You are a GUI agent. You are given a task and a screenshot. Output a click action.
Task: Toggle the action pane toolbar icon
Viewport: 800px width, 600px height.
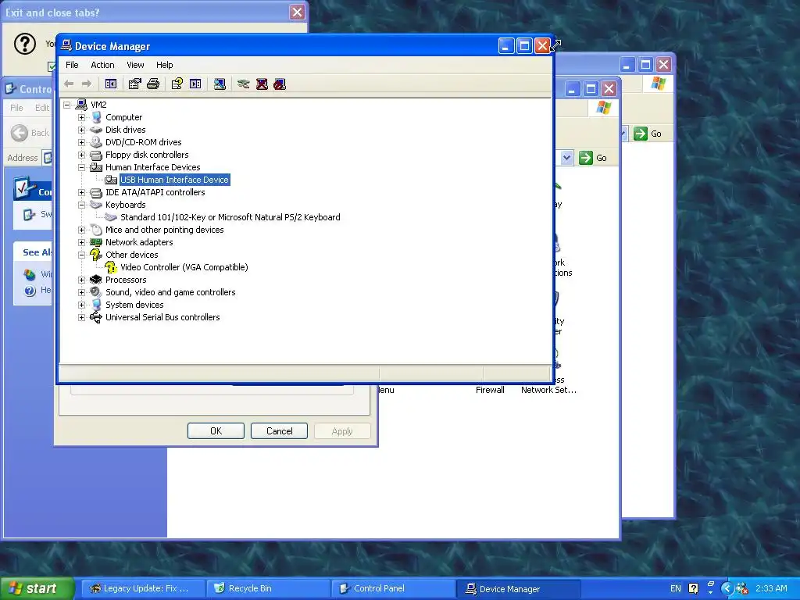pyautogui.click(x=195, y=84)
